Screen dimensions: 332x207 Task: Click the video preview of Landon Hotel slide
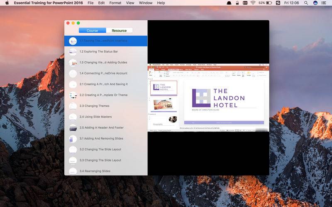[x=208, y=97]
